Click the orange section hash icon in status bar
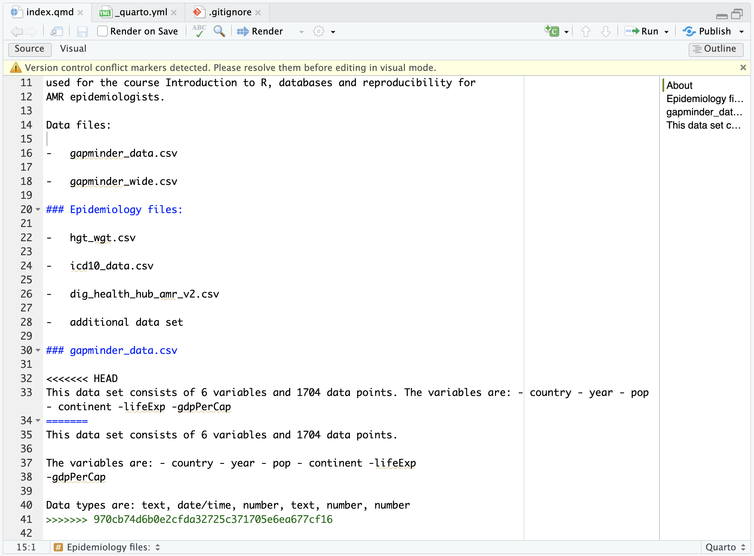The width and height of the screenshot is (754, 556). tap(58, 547)
